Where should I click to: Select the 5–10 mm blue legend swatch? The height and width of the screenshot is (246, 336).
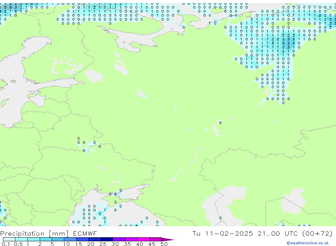(58, 239)
